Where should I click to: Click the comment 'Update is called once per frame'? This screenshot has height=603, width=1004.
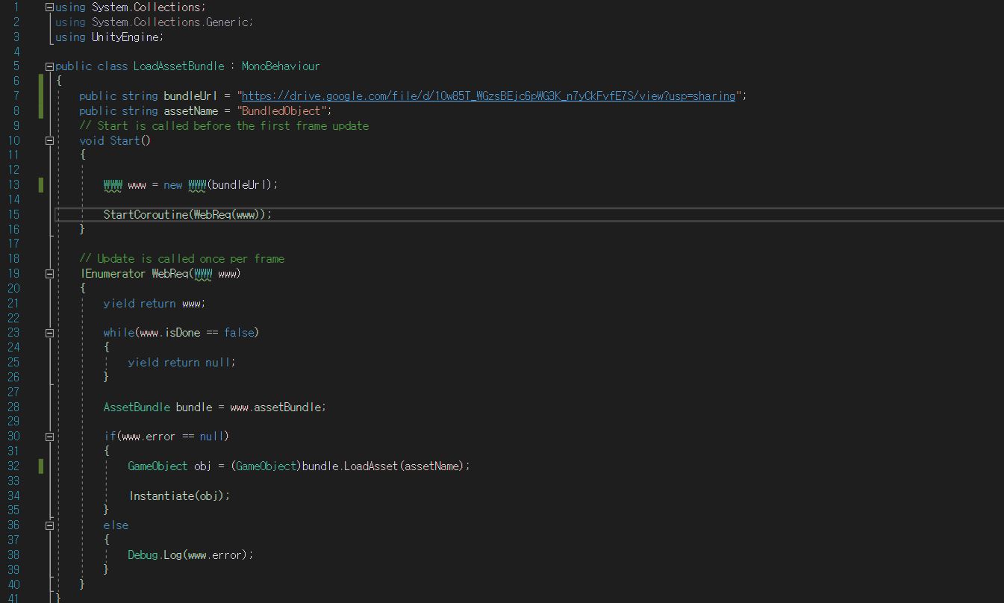tap(181, 258)
